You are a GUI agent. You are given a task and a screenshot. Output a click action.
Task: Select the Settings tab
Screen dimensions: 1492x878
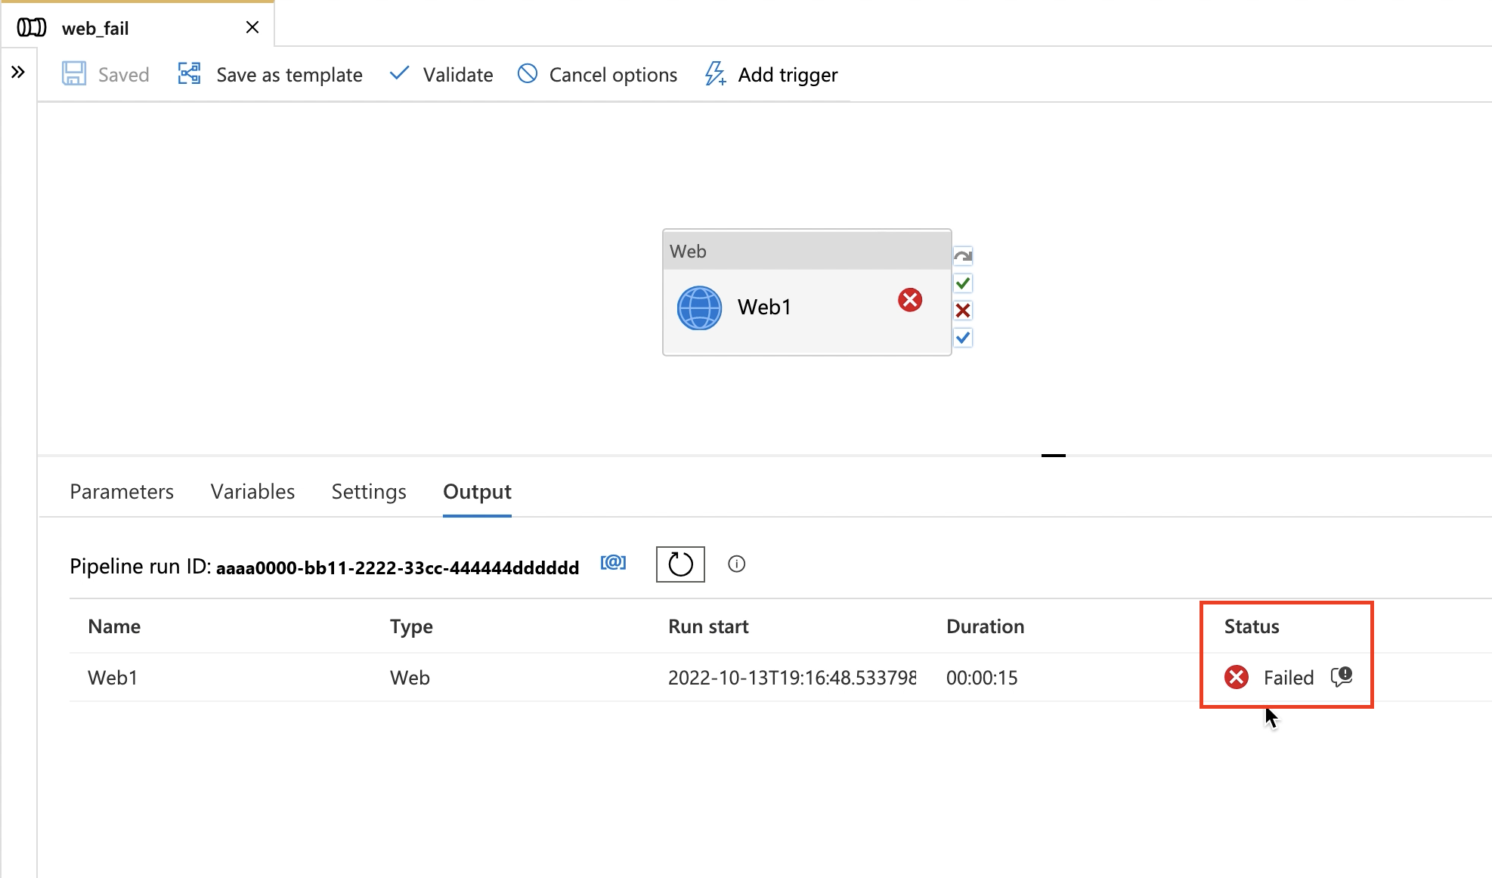(369, 491)
